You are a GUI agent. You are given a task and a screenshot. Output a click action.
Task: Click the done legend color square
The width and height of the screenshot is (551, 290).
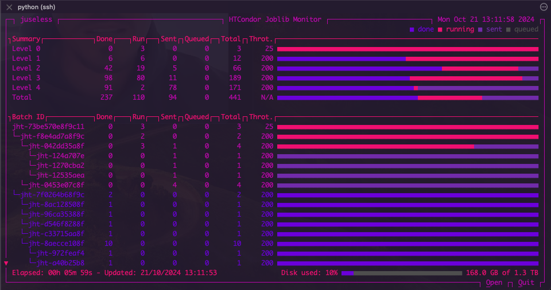click(412, 29)
